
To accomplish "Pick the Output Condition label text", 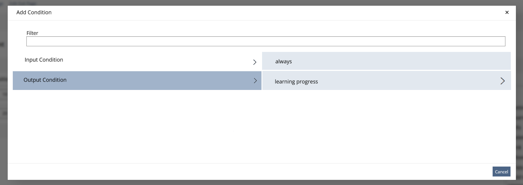I will [x=45, y=80].
